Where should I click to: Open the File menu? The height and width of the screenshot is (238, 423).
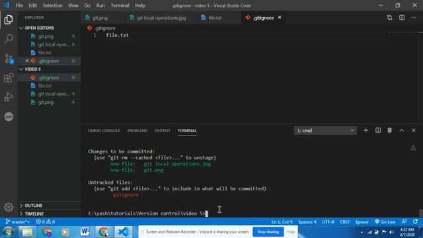click(19, 5)
